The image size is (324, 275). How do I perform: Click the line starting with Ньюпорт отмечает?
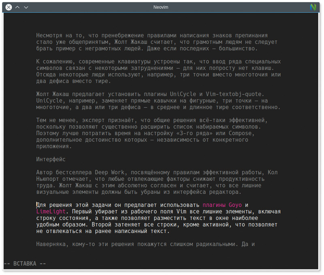pos(150,179)
